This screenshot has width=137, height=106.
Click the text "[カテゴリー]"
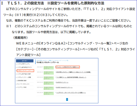[x=25, y=49]
